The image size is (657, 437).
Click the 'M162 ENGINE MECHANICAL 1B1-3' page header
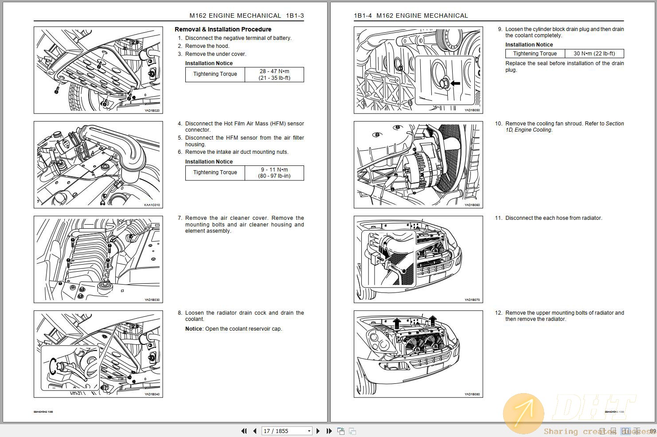click(247, 16)
